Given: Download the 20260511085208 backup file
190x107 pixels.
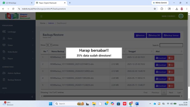Looking at the screenshot, I should click(161, 79).
